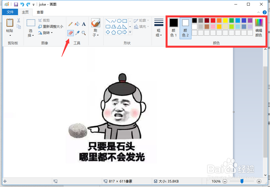This screenshot has width=270, height=187.
Task: Select the Pencil tool
Action: coord(70,24)
